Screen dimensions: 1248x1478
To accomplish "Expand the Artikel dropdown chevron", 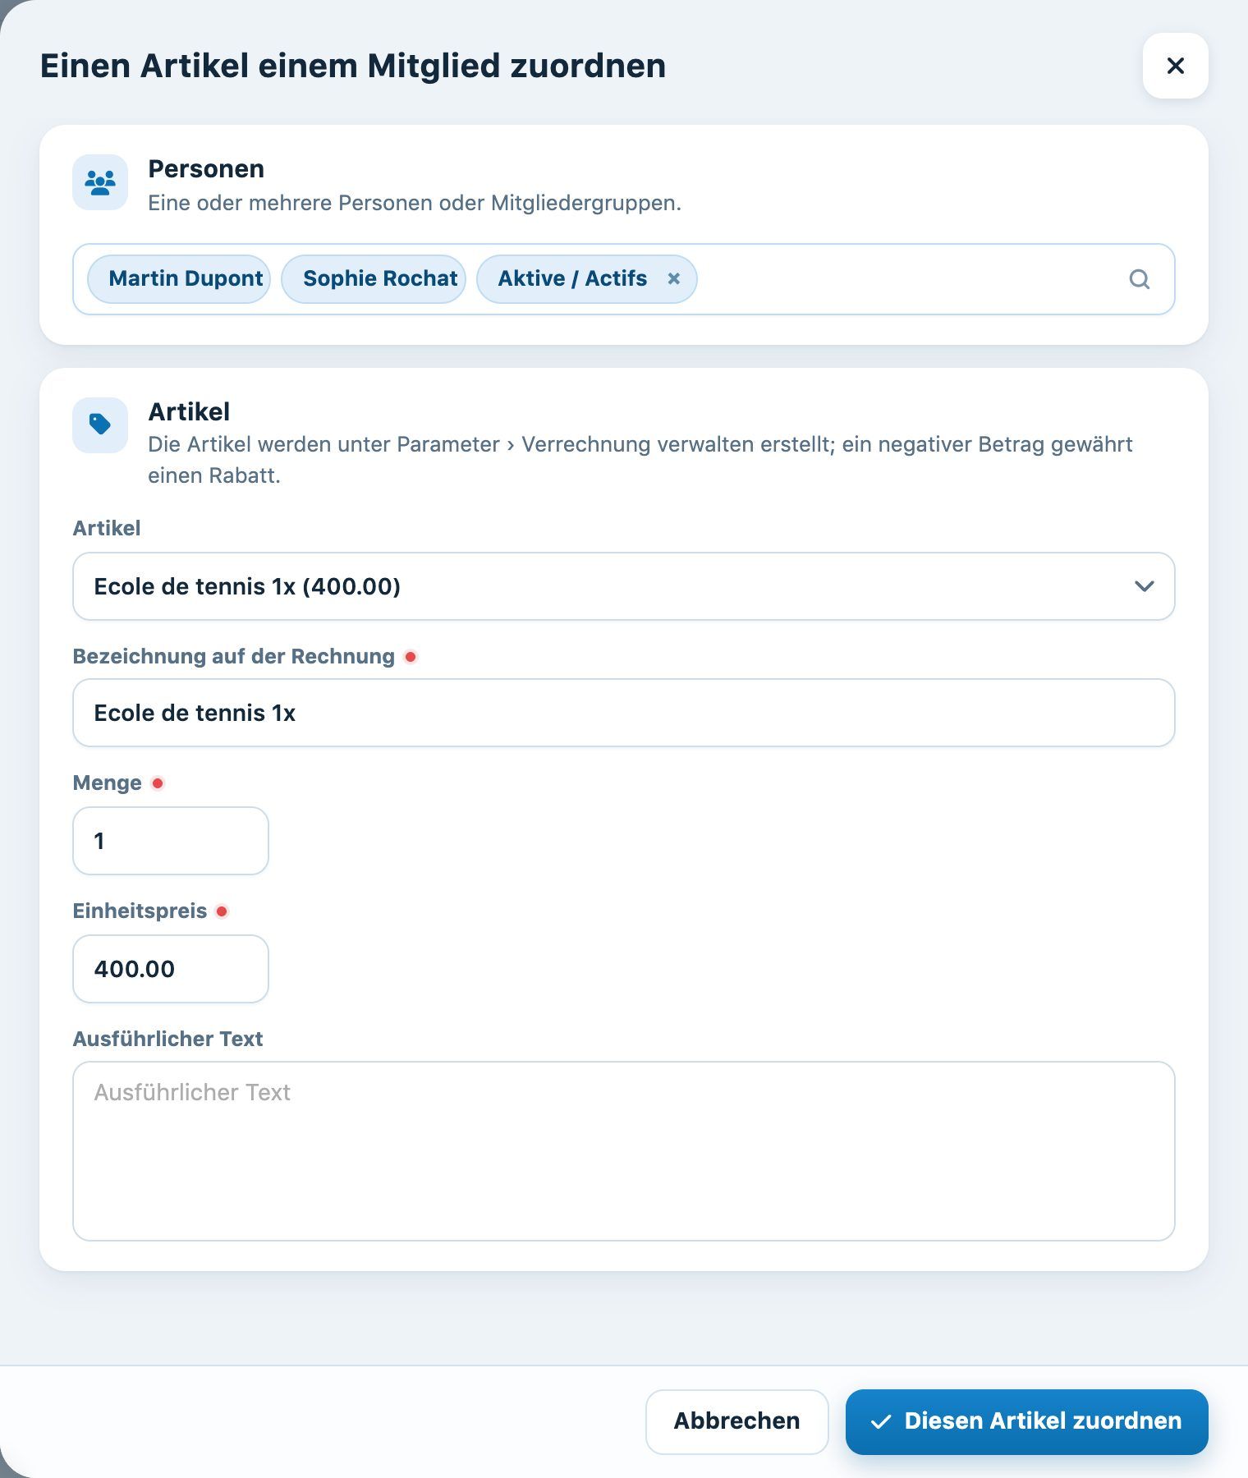I will pyautogui.click(x=1144, y=586).
